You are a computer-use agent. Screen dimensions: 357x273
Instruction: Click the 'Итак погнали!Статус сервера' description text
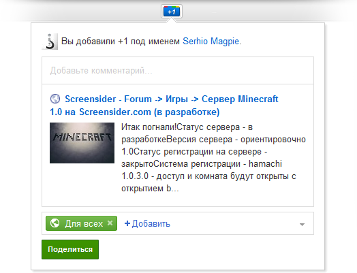click(x=213, y=158)
